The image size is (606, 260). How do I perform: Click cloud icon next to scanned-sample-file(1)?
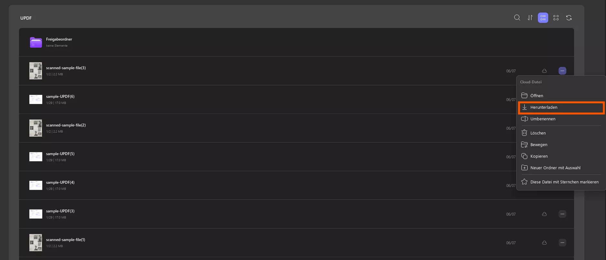(544, 243)
